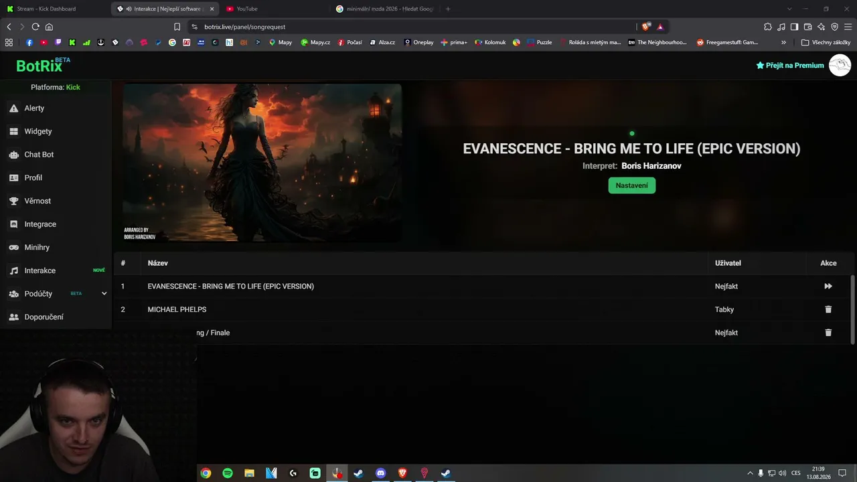Open the Oneplay bookmark
This screenshot has width=857, height=482.
418,42
